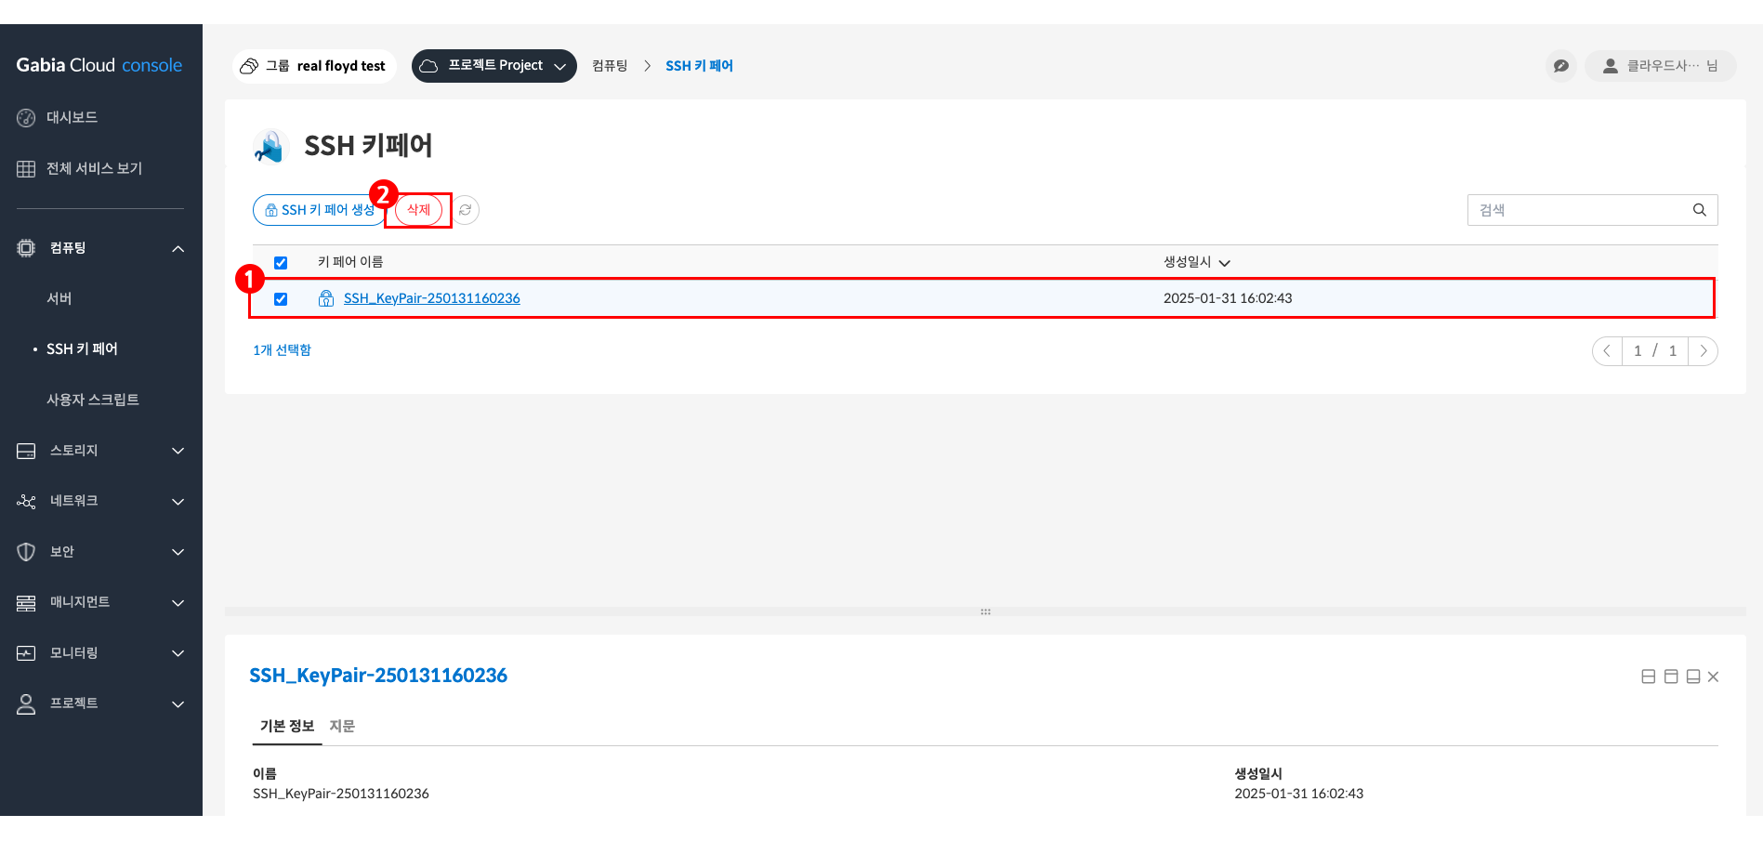Click the 대시보드 dashboard icon in sidebar

coord(26,118)
